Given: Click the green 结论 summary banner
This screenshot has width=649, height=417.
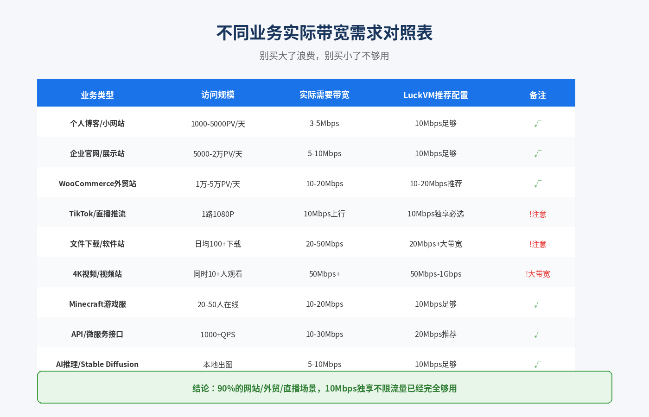Looking at the screenshot, I should tap(324, 387).
